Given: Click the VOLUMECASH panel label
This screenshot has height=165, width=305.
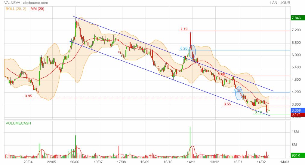Looking at the screenshot, I should tap(18, 123).
